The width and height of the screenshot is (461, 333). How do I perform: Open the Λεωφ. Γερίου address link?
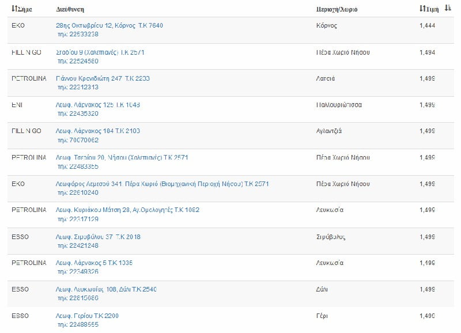[88, 316]
